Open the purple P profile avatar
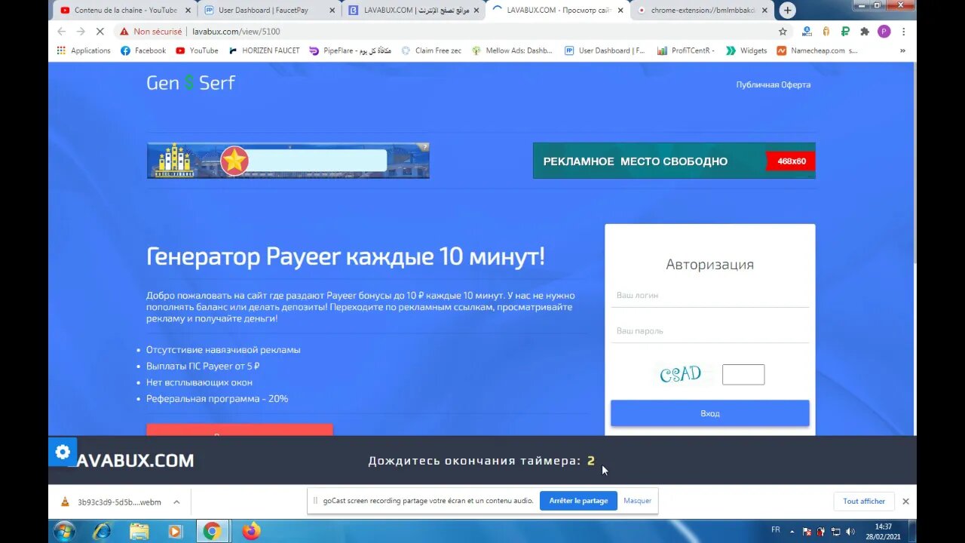The image size is (965, 543). pos(884,32)
